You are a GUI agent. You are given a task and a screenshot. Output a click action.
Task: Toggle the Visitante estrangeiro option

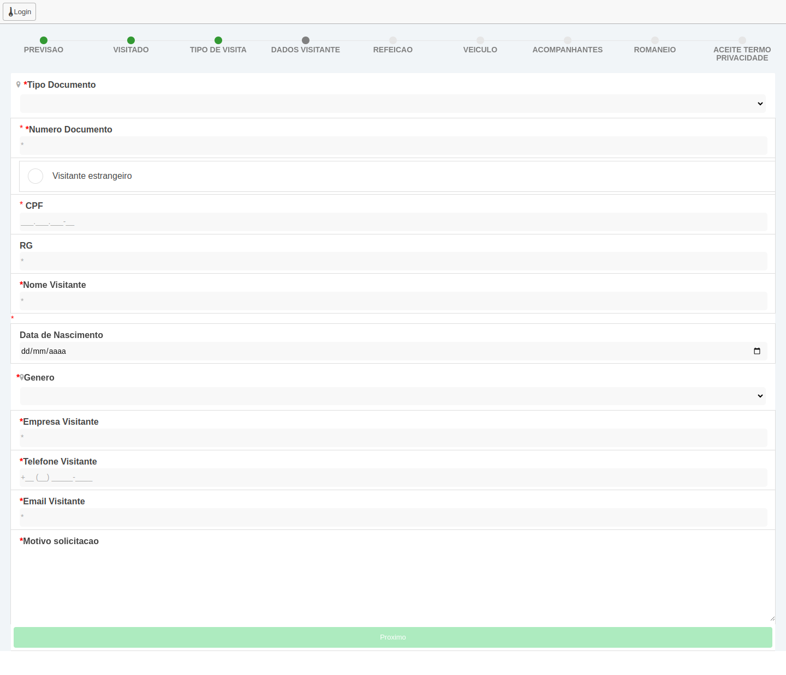pos(35,176)
